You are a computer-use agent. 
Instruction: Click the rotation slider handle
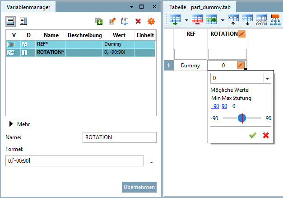pos(242,118)
